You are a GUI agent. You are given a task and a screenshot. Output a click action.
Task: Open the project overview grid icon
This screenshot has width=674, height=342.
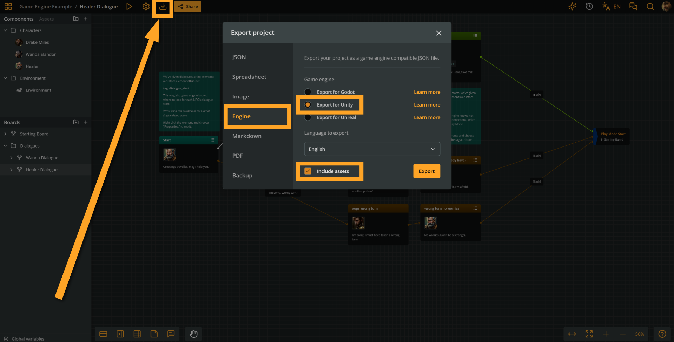coord(8,6)
